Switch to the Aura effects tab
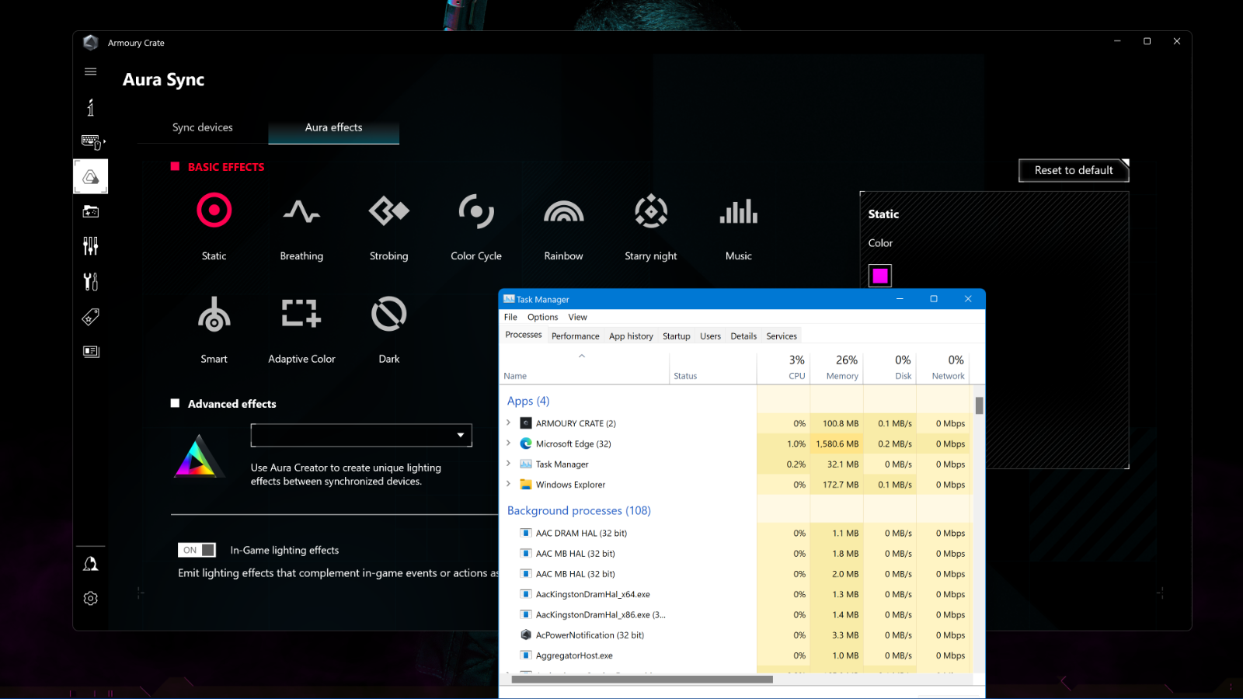The image size is (1243, 699). 334,127
